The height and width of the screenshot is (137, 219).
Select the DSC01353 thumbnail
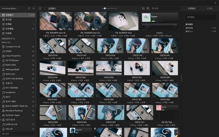[x=137, y=68]
